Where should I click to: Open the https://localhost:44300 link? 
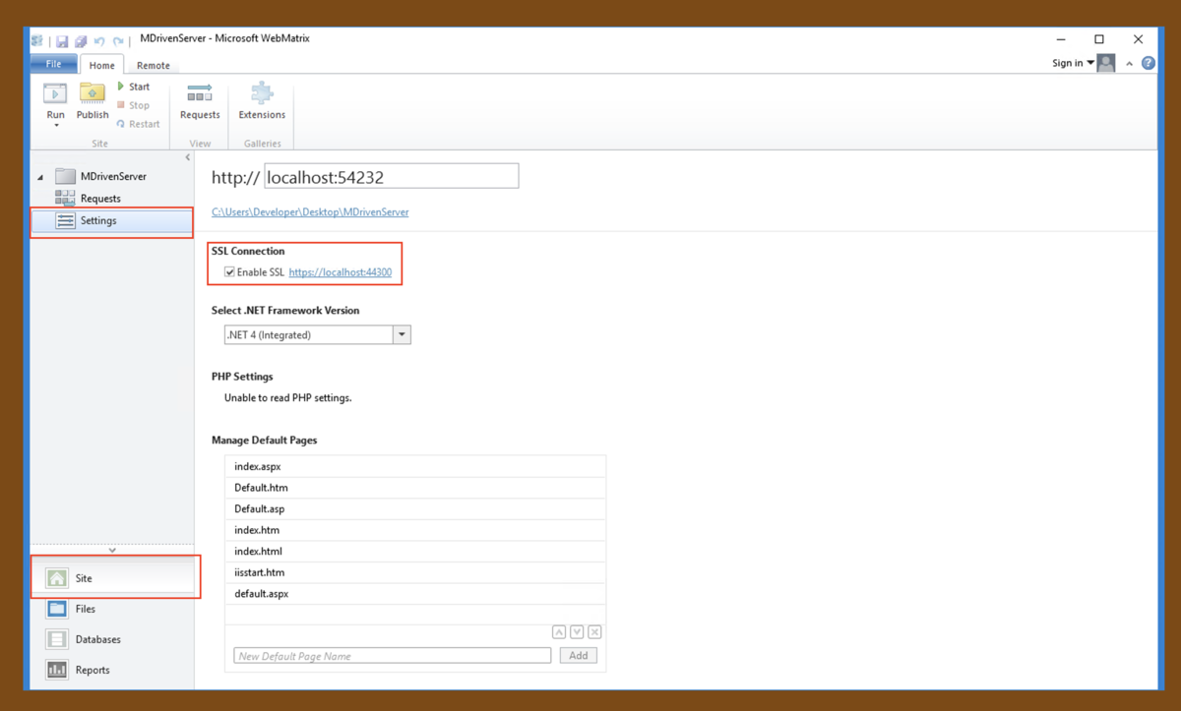tap(340, 272)
